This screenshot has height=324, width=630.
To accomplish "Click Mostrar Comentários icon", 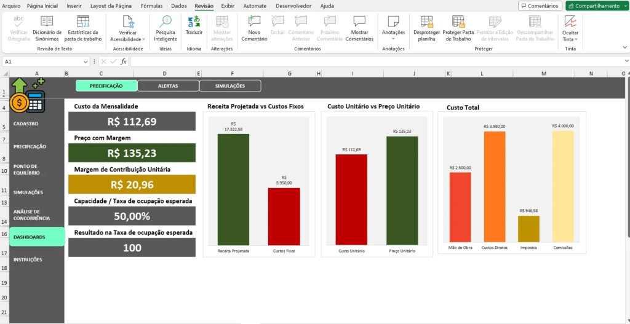I will [359, 28].
